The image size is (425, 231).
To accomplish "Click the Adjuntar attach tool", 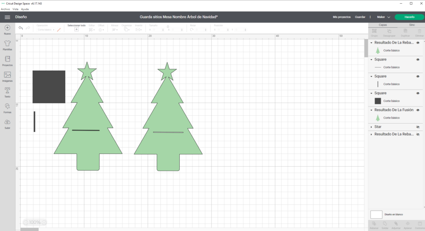I will (396, 225).
